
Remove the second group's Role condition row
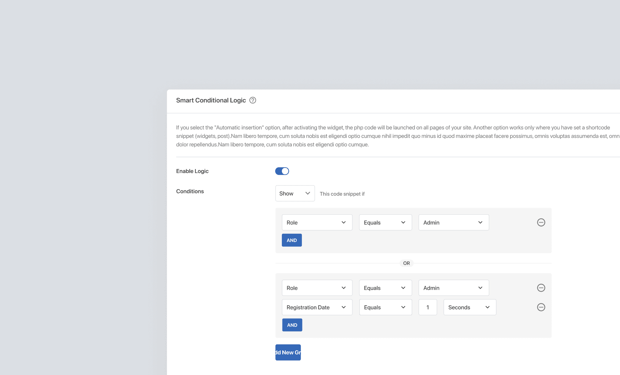541,288
